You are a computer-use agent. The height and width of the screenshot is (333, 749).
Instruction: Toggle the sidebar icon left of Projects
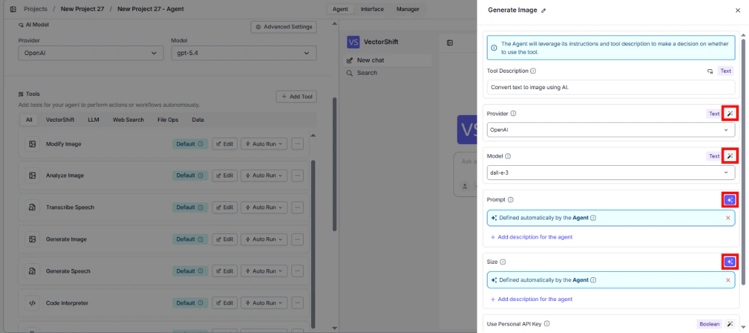(13, 9)
